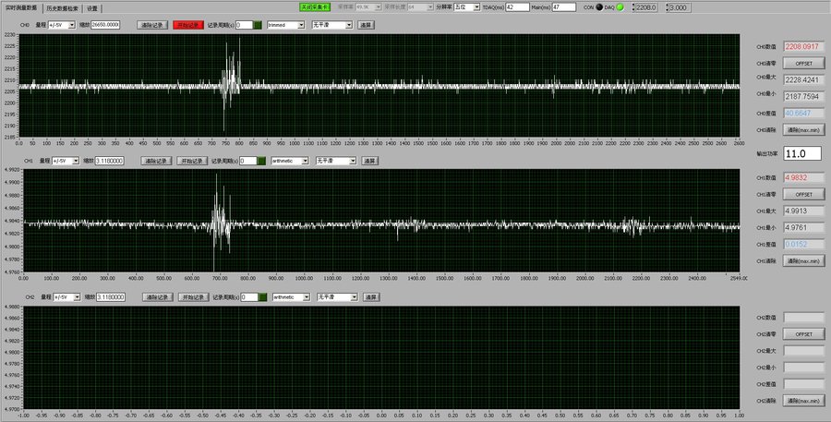Open the CH1 量程 range dropdown
Image resolution: width=831 pixels, height=422 pixels.
coord(66,161)
